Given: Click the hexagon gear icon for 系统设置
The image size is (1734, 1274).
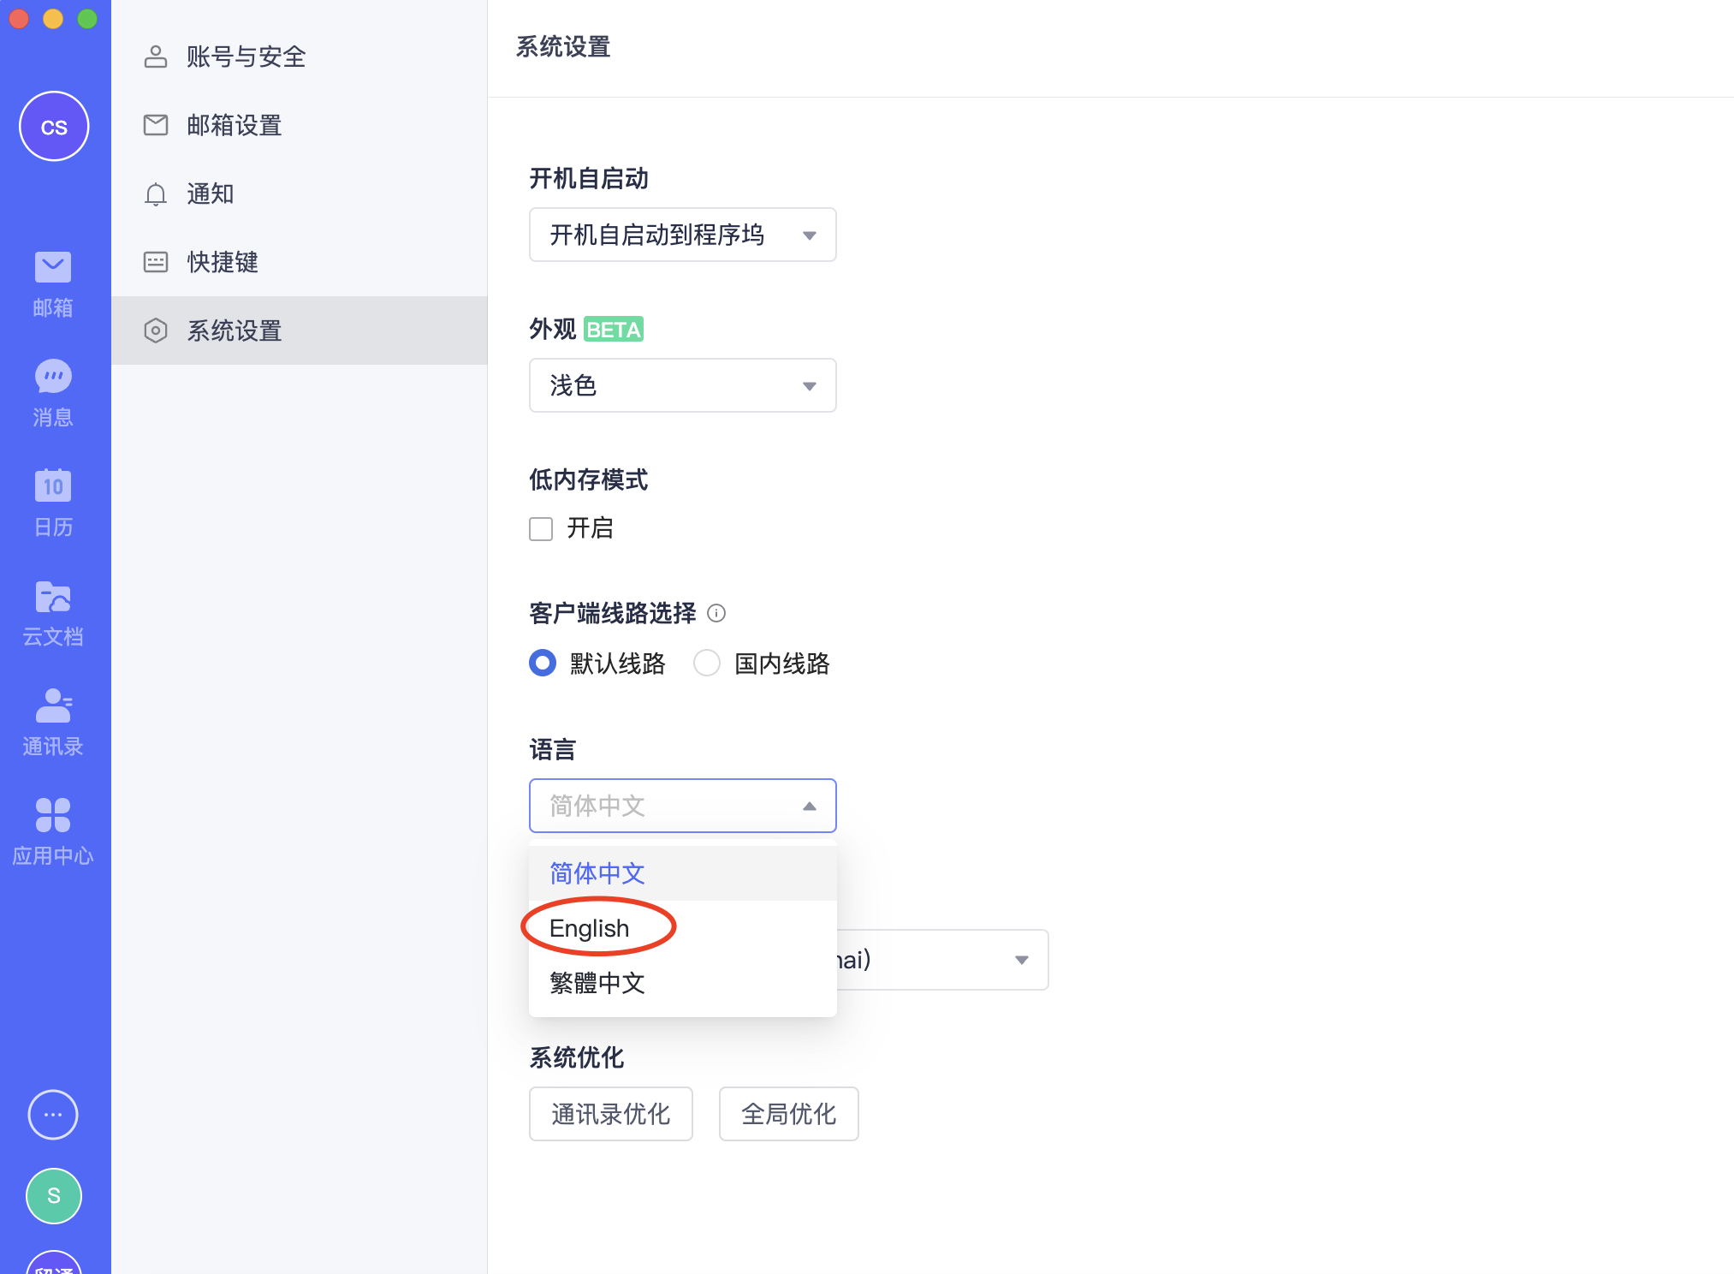Looking at the screenshot, I should point(156,330).
